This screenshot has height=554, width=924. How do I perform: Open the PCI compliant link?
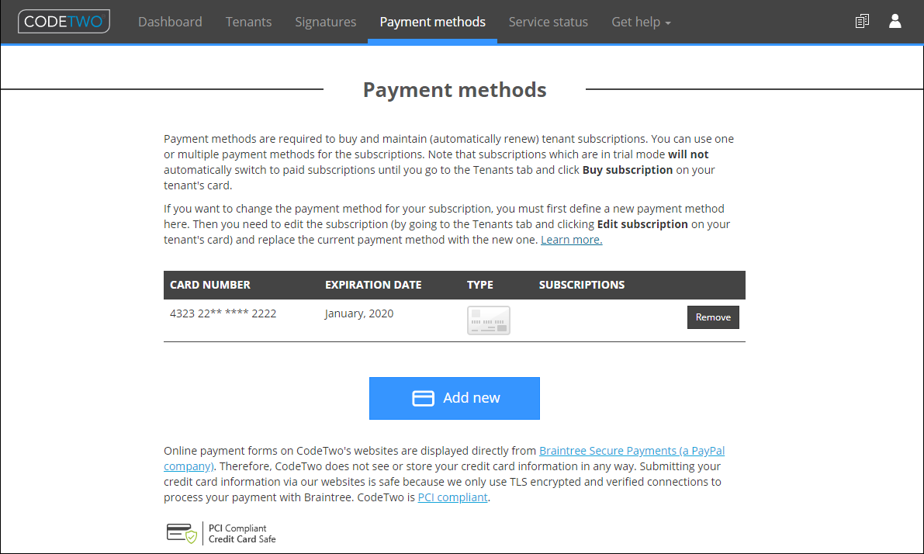452,497
